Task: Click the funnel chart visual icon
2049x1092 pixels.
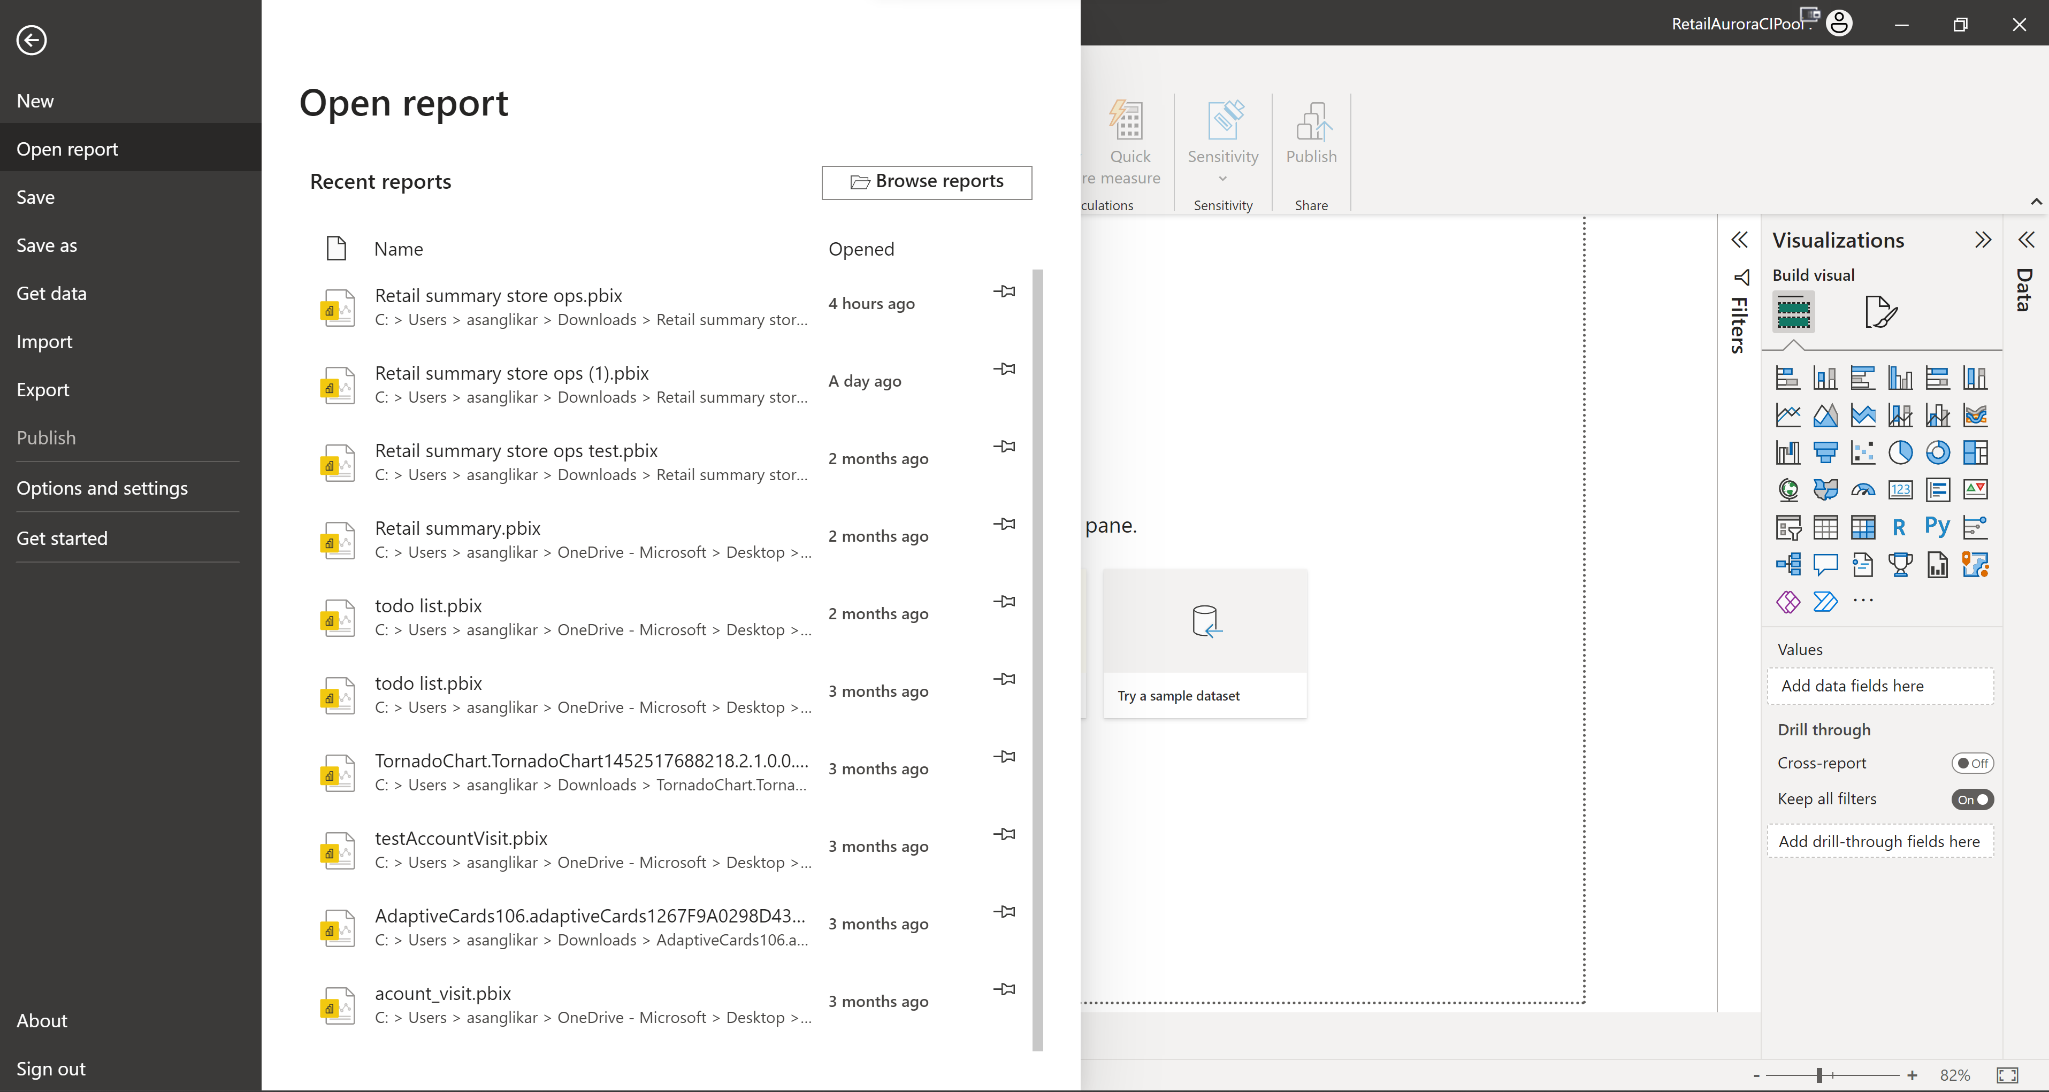Action: 1825,451
